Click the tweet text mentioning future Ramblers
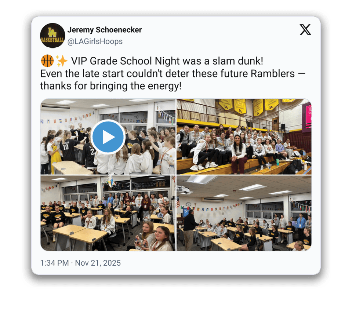 coord(173,73)
